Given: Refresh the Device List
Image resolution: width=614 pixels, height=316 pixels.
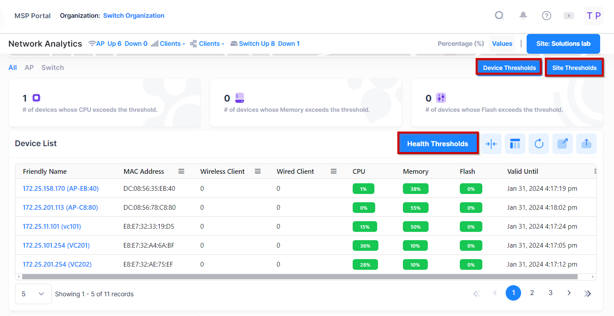Looking at the screenshot, I should click(x=539, y=144).
